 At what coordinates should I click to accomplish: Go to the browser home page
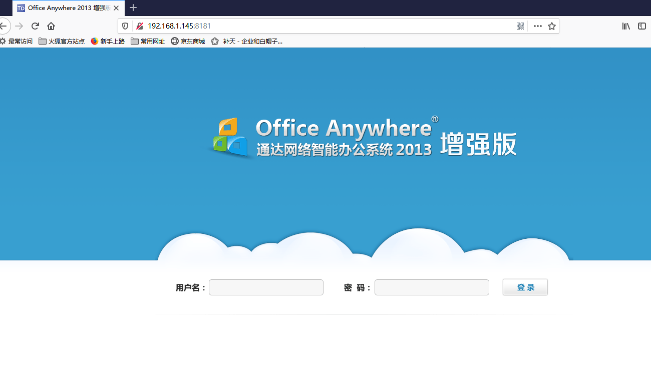tap(51, 26)
